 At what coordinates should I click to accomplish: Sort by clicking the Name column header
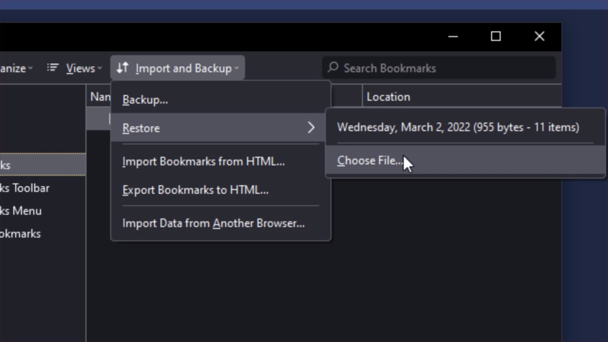point(100,97)
